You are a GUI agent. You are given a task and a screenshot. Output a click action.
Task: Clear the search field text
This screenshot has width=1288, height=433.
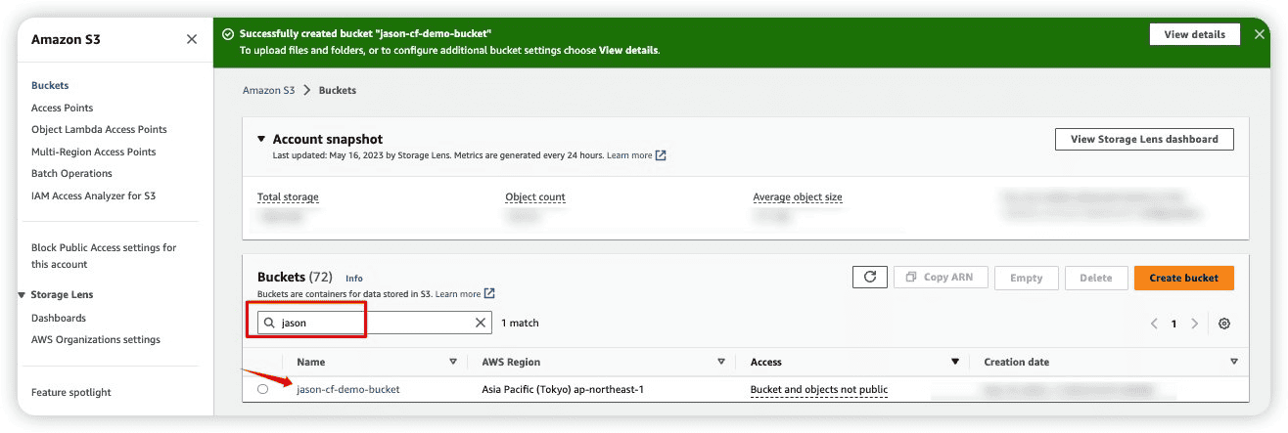pos(481,323)
